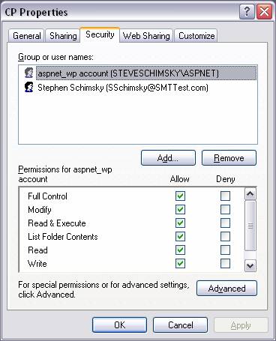Check Deny box for Read permission
The height and width of the screenshot is (341, 276).
tap(225, 250)
